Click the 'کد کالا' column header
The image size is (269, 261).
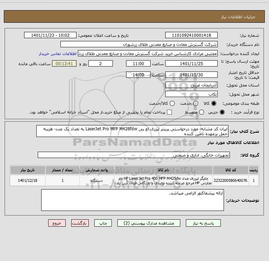[x=231, y=170]
